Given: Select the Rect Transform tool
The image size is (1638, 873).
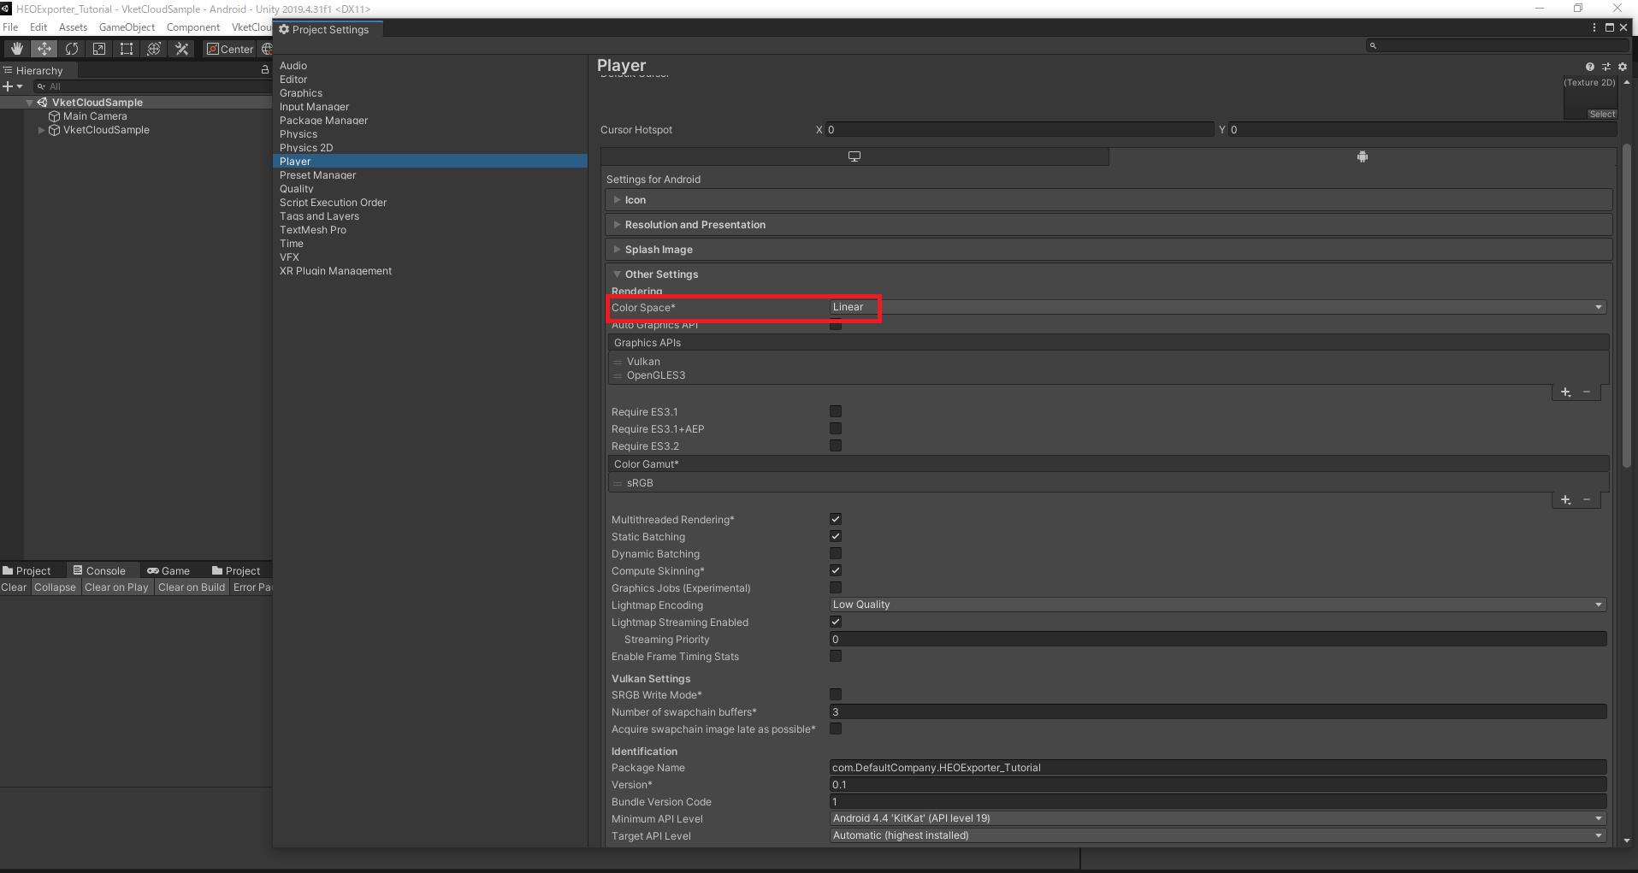Looking at the screenshot, I should click(127, 49).
